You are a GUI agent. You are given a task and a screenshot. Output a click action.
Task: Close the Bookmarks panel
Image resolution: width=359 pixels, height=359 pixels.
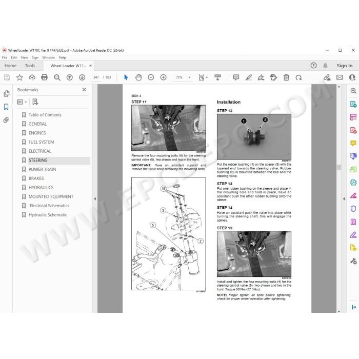click(84, 90)
